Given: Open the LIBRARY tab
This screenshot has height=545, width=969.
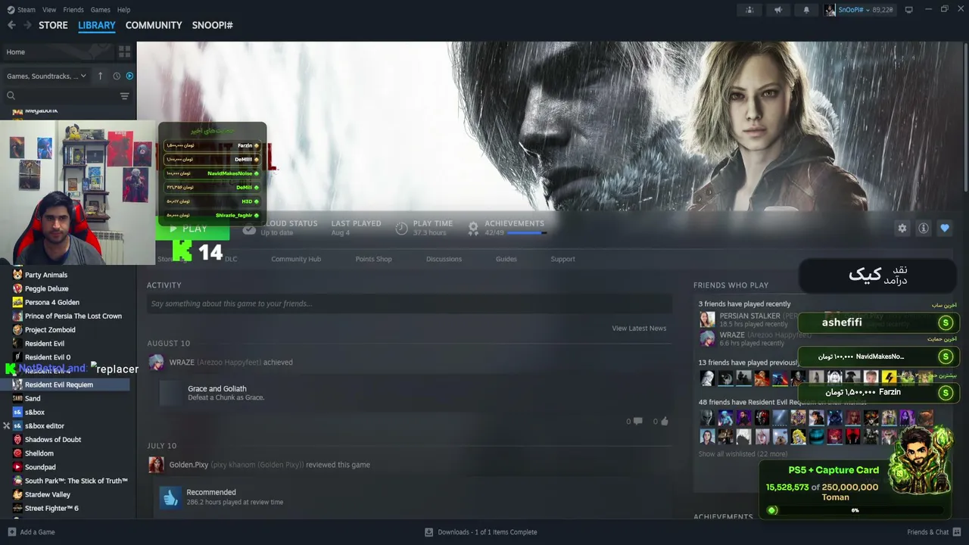Looking at the screenshot, I should tap(97, 25).
